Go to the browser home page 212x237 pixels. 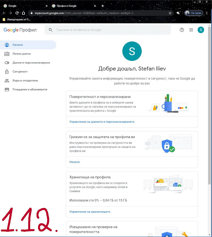23,13
